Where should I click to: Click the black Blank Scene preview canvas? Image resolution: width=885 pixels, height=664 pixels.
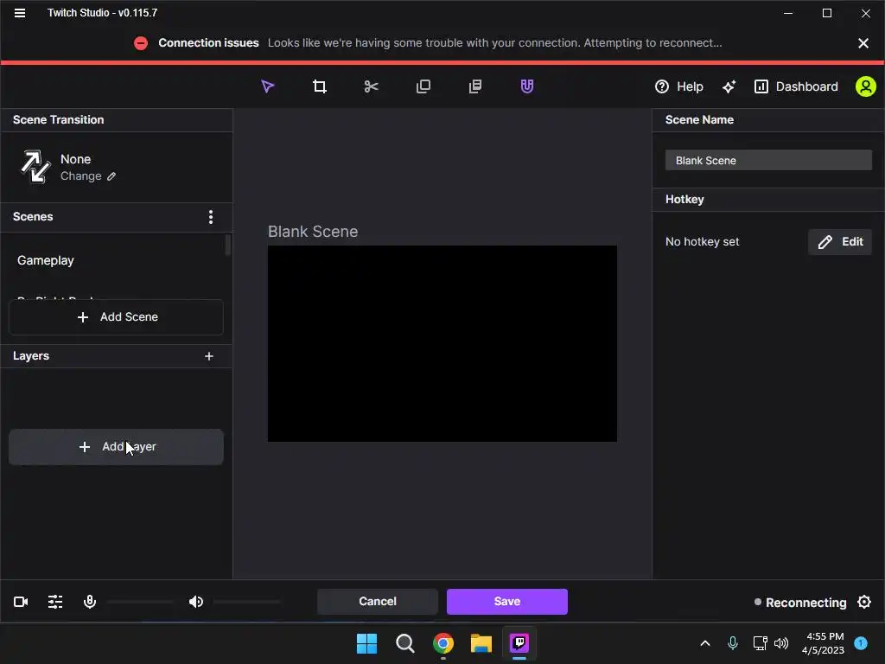pyautogui.click(x=442, y=343)
